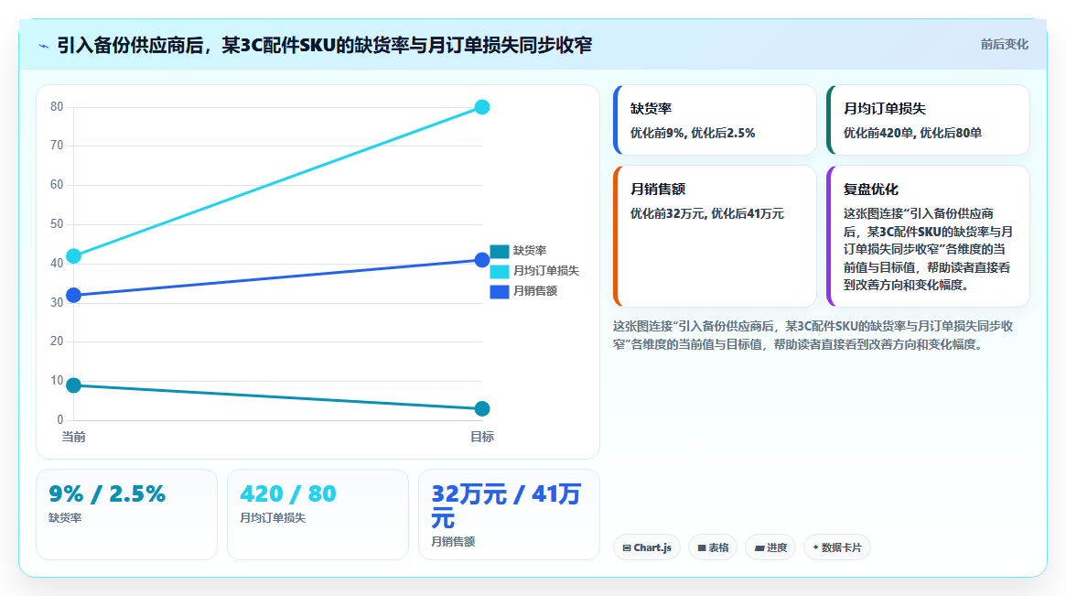Click the y-axis value 40
This screenshot has height=596, width=1066.
point(57,264)
